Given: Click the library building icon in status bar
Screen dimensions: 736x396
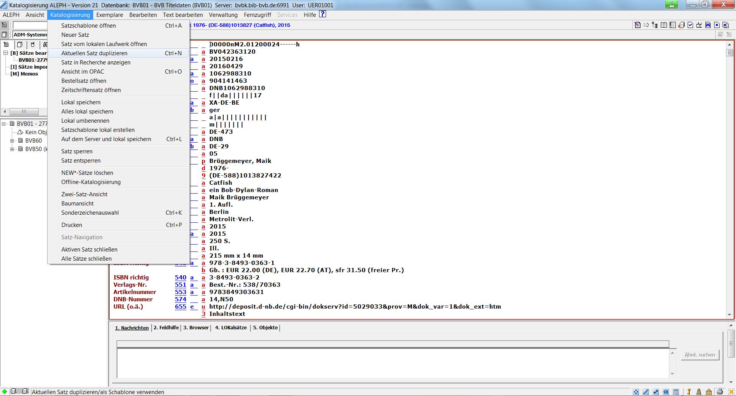Looking at the screenshot, I should click(709, 392).
